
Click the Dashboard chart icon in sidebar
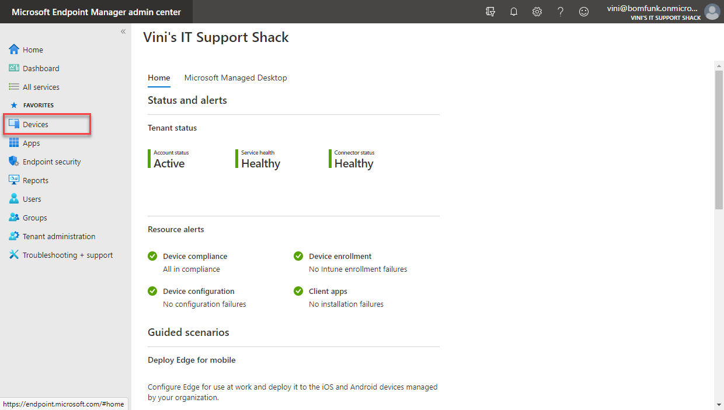[x=14, y=68]
